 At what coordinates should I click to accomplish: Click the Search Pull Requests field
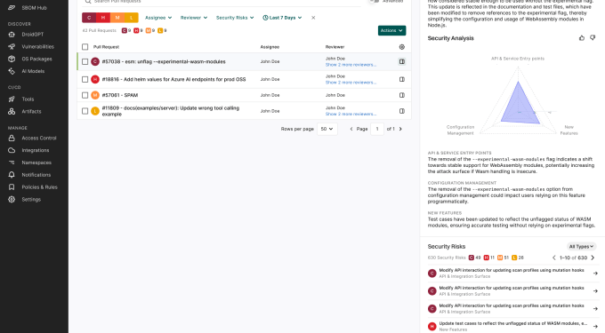coord(222,2)
